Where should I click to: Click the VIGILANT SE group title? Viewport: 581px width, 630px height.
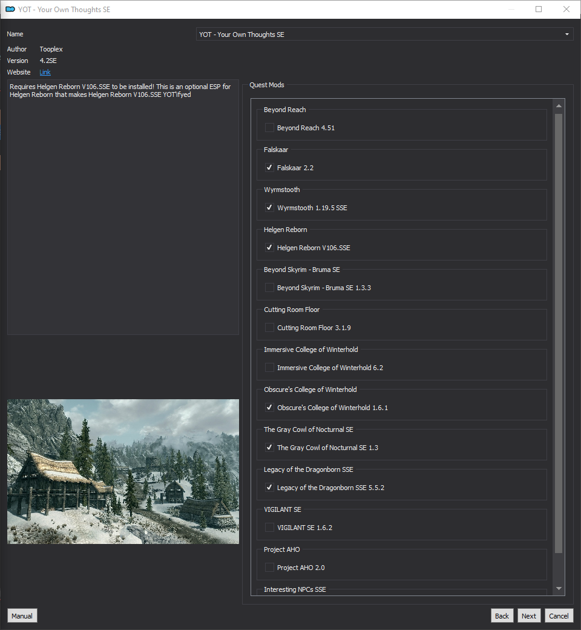282,509
